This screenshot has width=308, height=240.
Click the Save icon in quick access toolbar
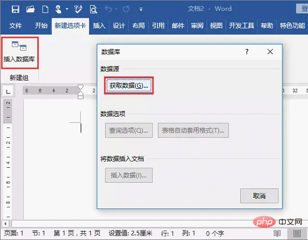point(16,9)
